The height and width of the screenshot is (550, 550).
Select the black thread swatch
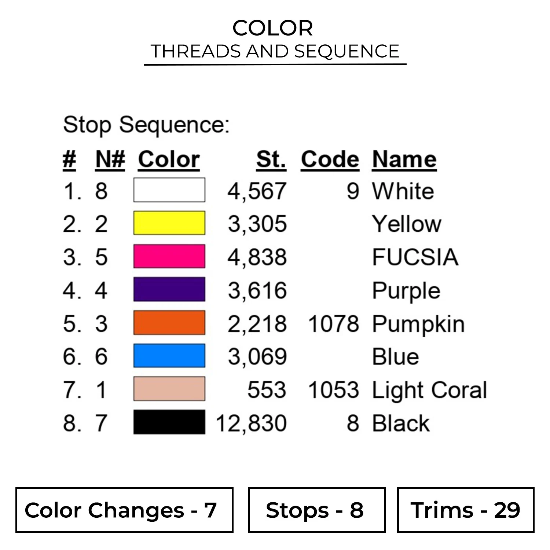[x=169, y=422]
